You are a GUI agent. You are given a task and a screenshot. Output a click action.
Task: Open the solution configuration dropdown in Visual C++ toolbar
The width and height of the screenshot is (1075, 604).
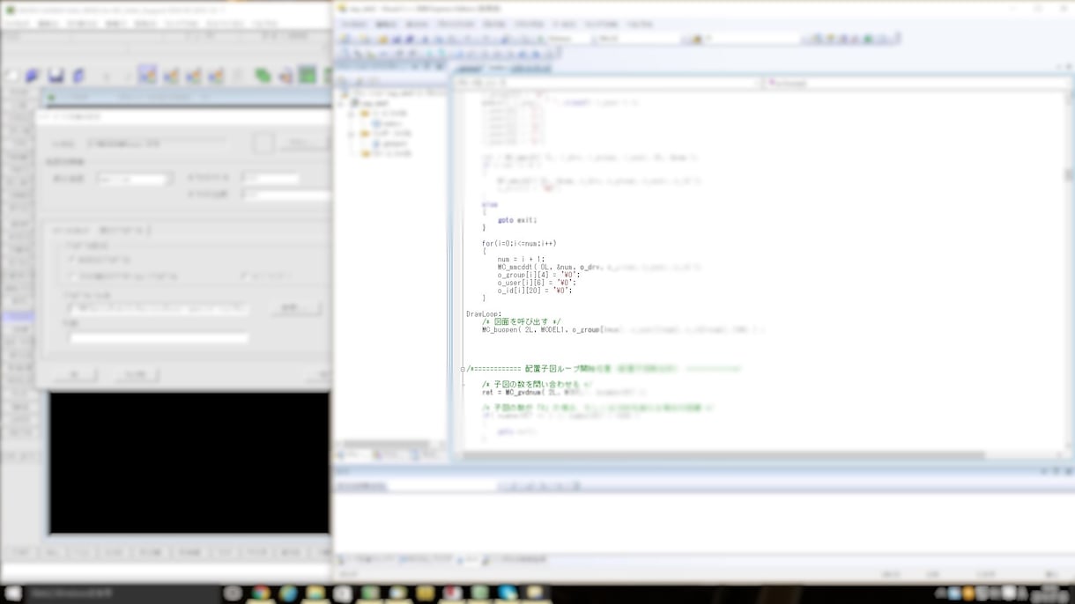(571, 39)
